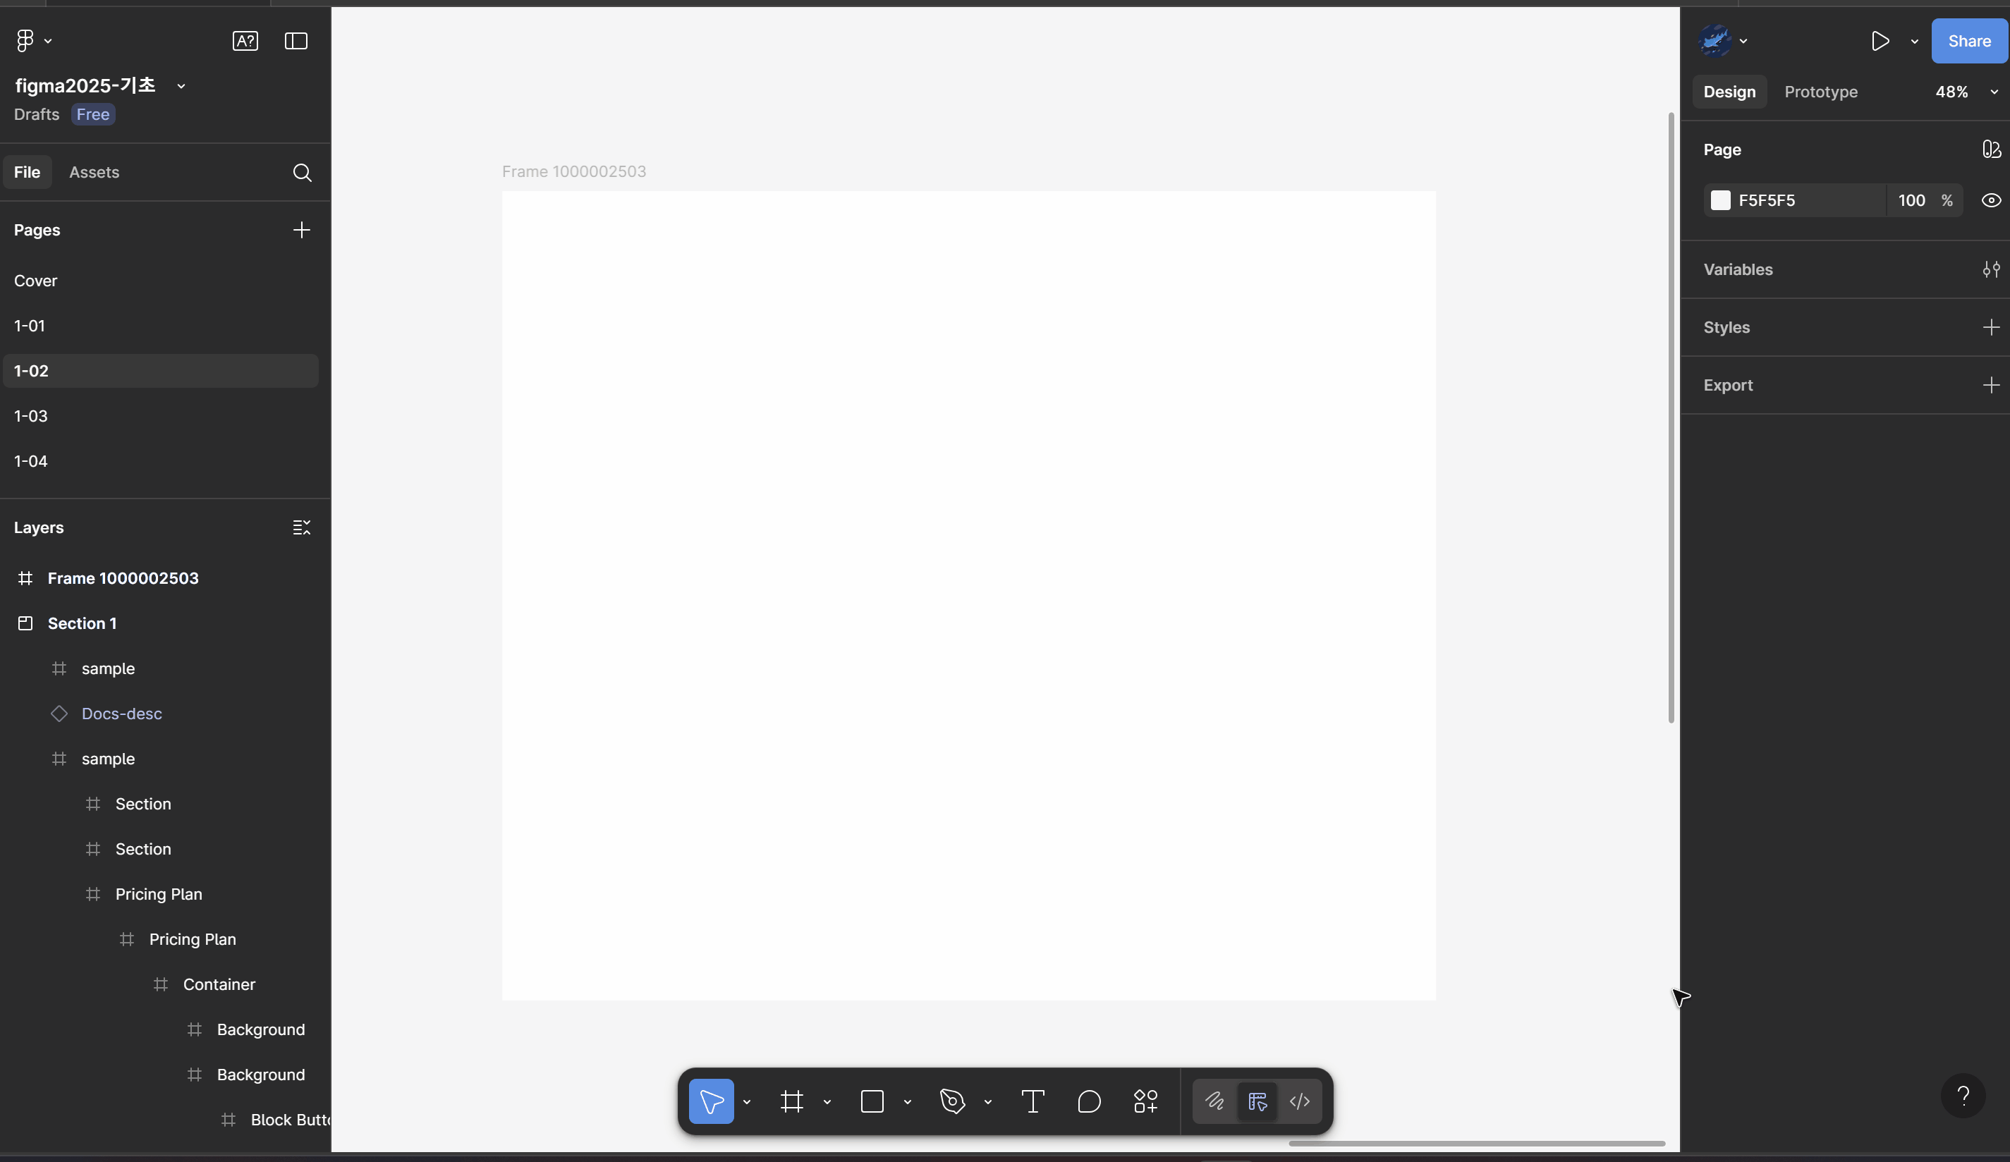Open Move tool options dropdown arrow
Viewport: 2010px width, 1162px height.
(x=747, y=1101)
